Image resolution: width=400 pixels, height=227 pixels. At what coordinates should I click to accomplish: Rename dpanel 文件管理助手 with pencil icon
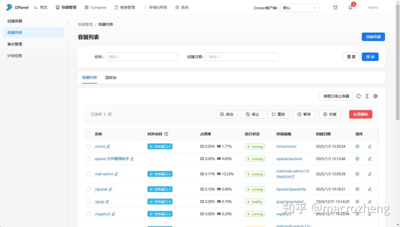click(132, 159)
